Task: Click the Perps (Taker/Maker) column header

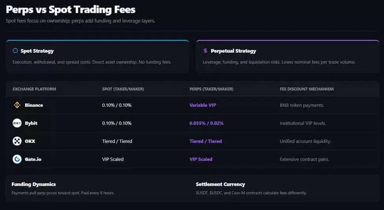Action: pyautogui.click(x=211, y=89)
